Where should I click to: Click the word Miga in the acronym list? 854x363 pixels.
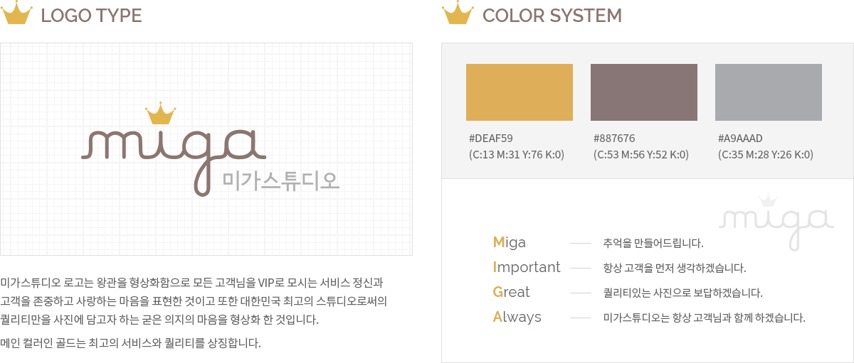509,243
